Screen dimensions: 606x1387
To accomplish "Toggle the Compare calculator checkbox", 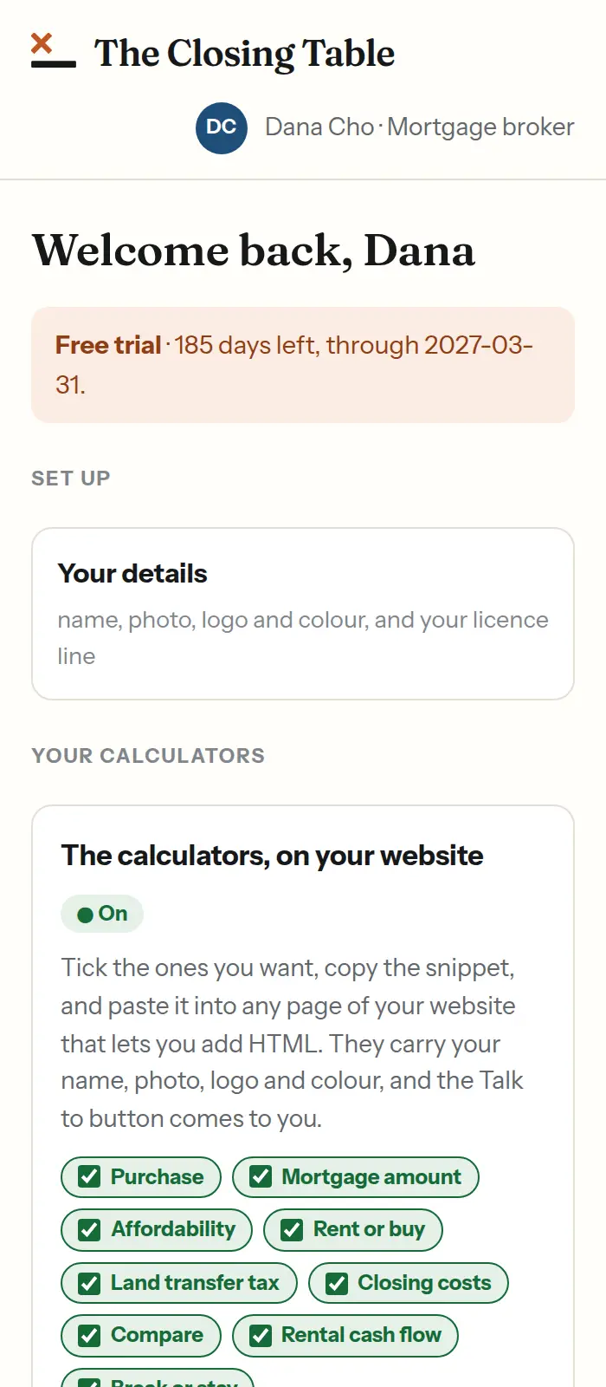I will click(89, 1336).
